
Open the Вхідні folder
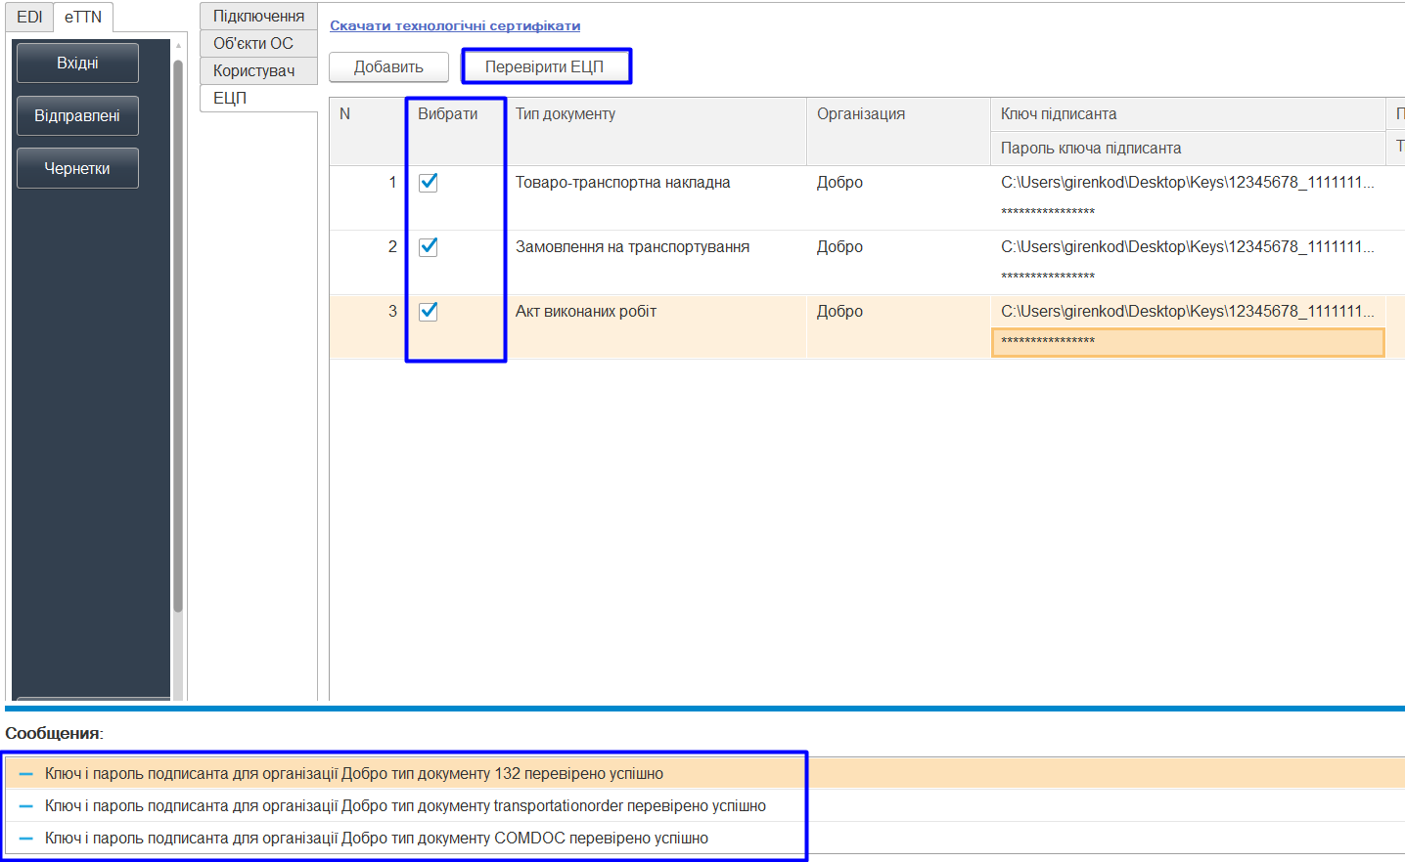[x=77, y=63]
